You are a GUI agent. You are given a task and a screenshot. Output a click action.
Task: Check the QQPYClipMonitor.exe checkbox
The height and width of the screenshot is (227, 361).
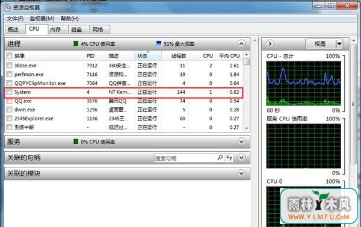point(9,83)
